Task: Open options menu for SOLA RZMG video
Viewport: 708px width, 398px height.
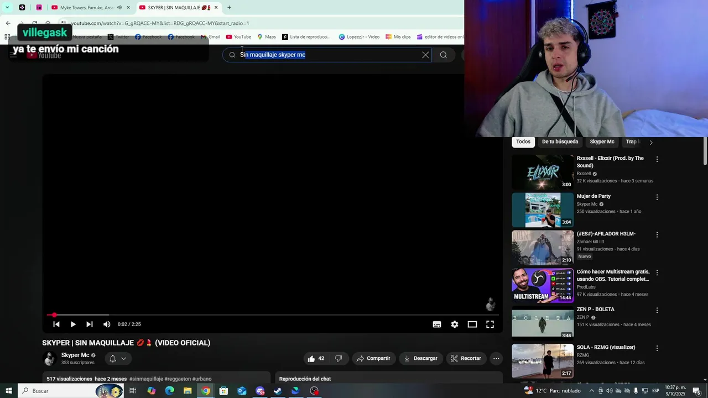Action: (x=657, y=349)
